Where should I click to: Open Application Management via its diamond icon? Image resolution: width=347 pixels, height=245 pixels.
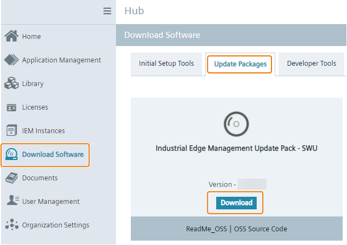tap(11, 60)
